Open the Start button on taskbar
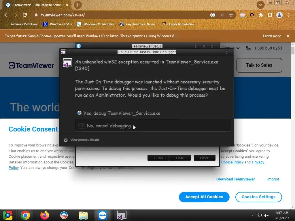 tap(8, 215)
